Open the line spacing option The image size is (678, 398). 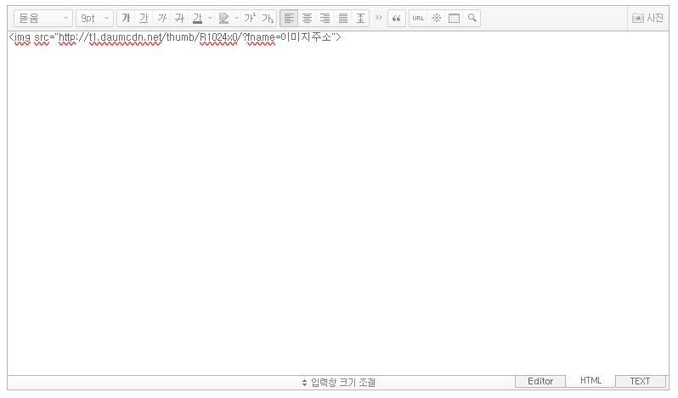360,18
